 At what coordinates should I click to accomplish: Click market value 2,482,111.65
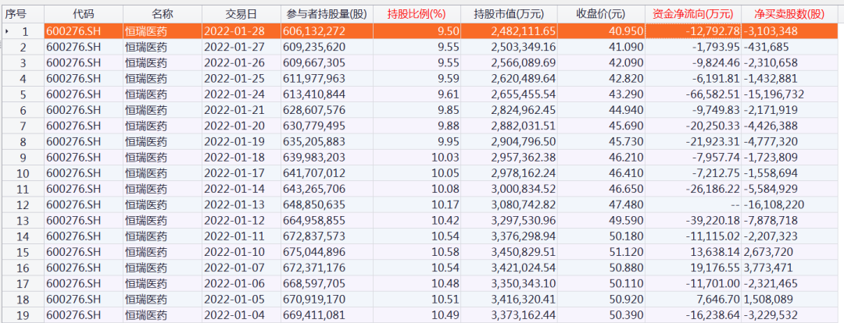point(523,32)
